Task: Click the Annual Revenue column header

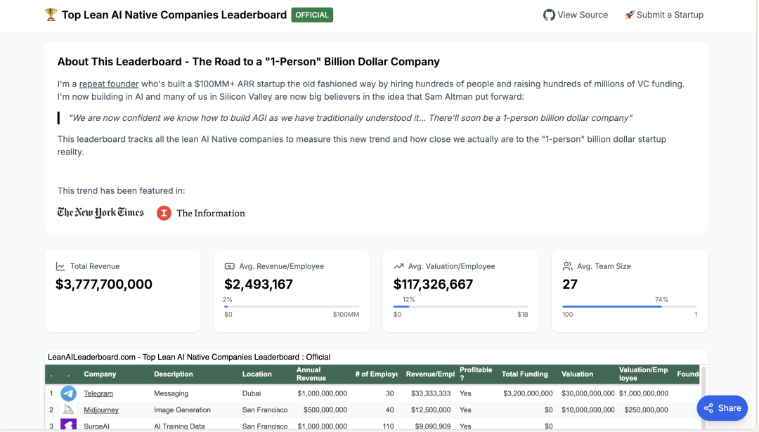Action: [311, 374]
